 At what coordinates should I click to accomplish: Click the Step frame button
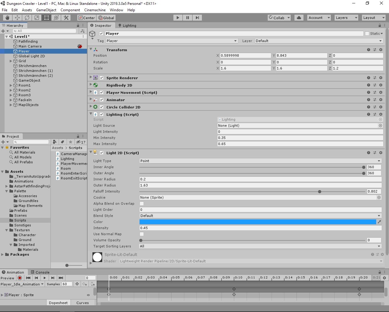(197, 18)
